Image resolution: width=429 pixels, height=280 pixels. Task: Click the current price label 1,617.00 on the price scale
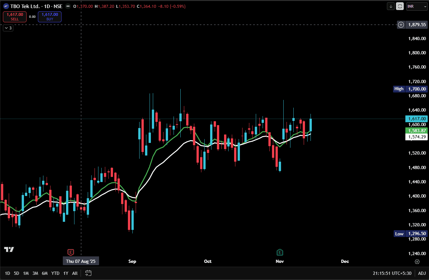(416, 119)
